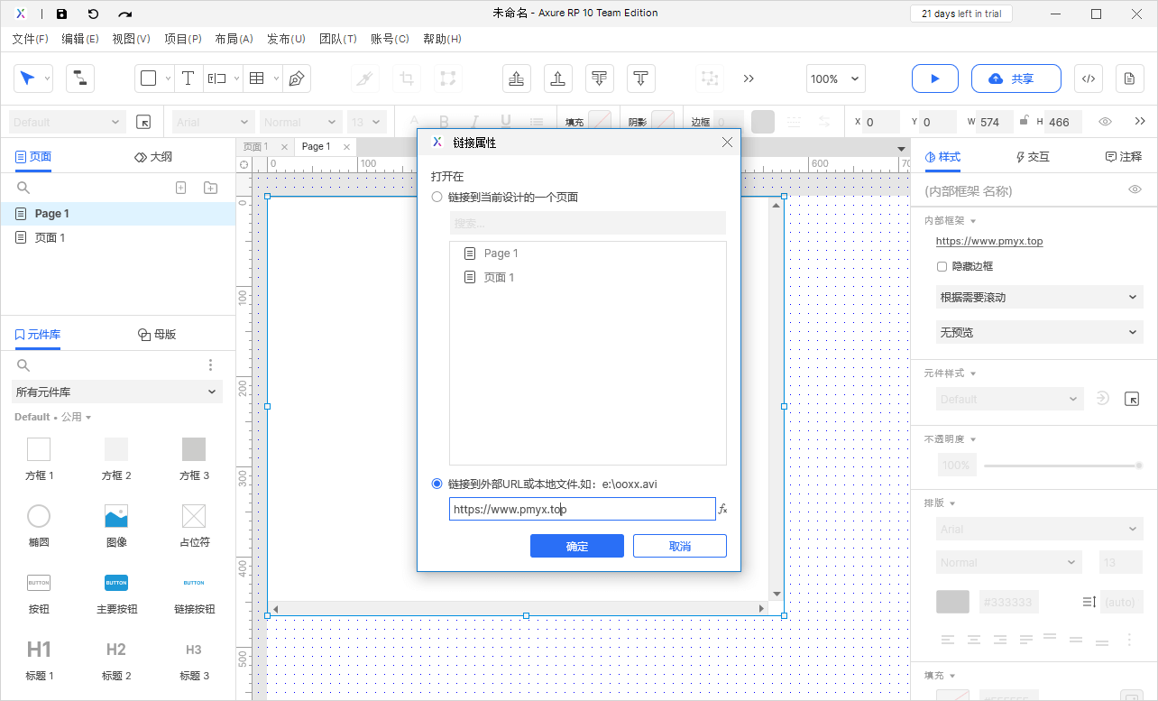Select the connector tool icon
Image resolution: width=1158 pixels, height=701 pixels.
(80, 78)
